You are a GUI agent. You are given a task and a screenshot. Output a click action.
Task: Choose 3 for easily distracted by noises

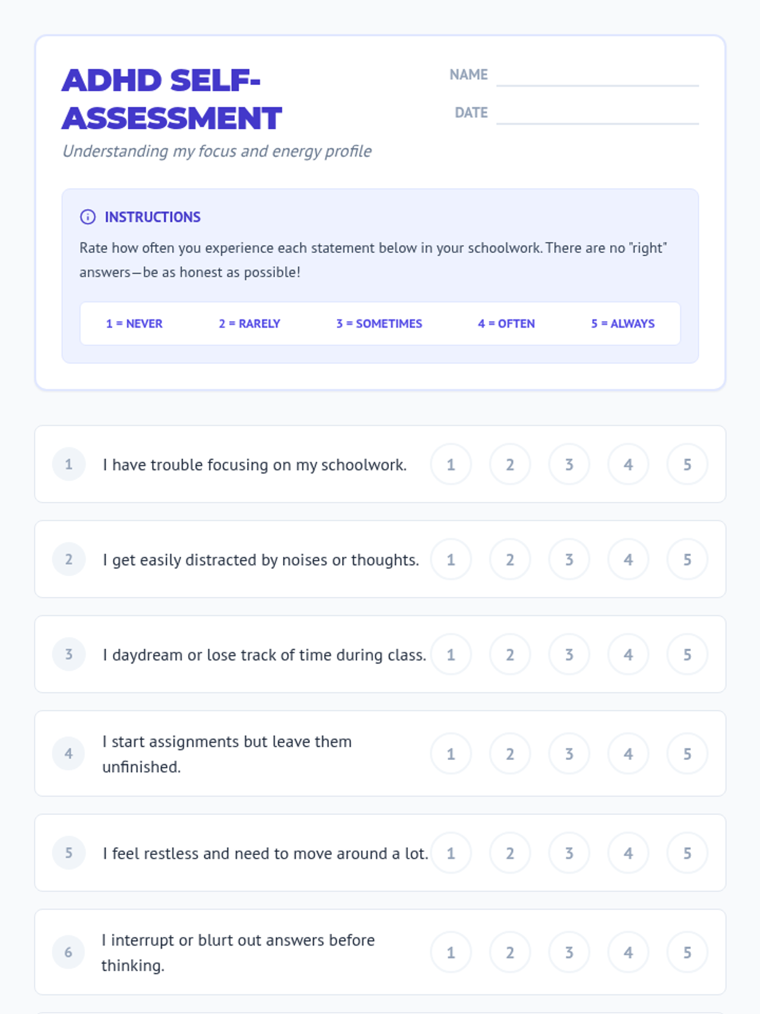(x=569, y=560)
